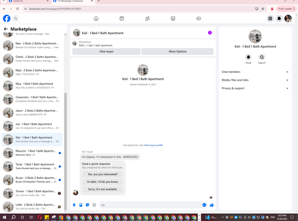The image size is (298, 221).
Task: Send quick reply 'In talks. I'll let you know.'
Action: pos(103,182)
